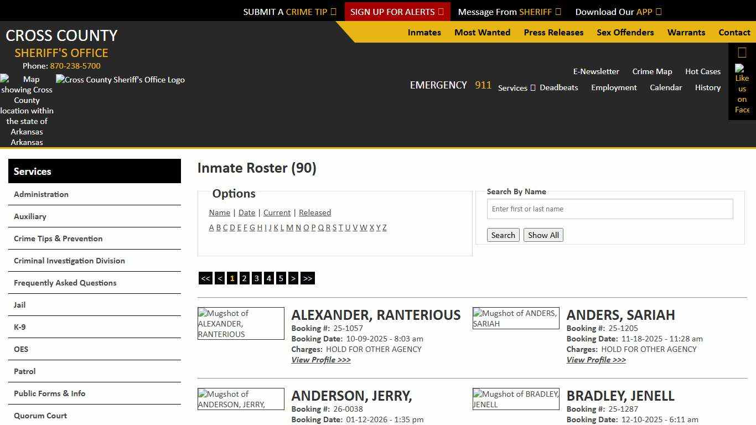The image size is (756, 425).
Task: Click the Enter first or last name field
Action: [x=609, y=209]
